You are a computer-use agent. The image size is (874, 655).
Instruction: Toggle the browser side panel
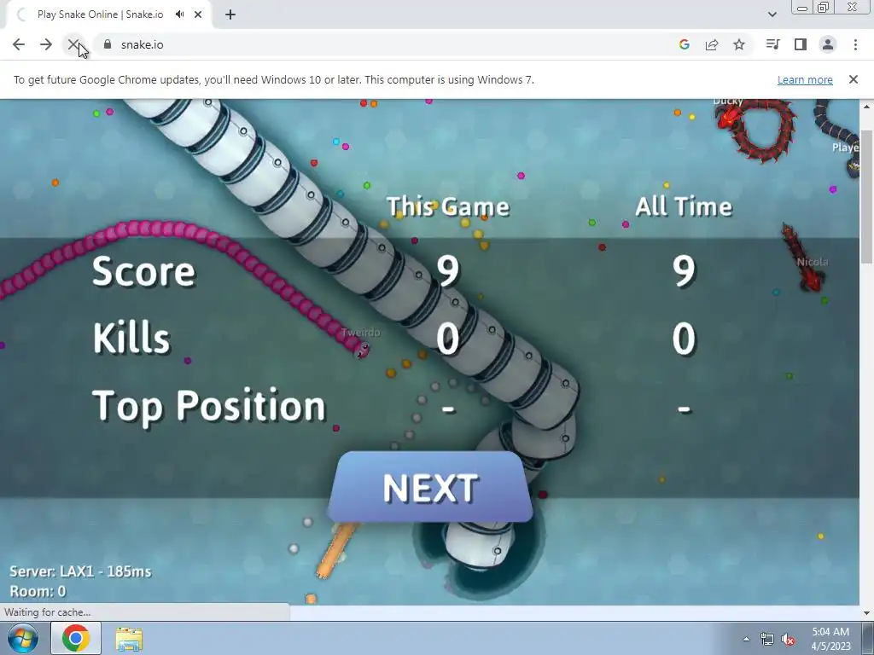tap(801, 44)
